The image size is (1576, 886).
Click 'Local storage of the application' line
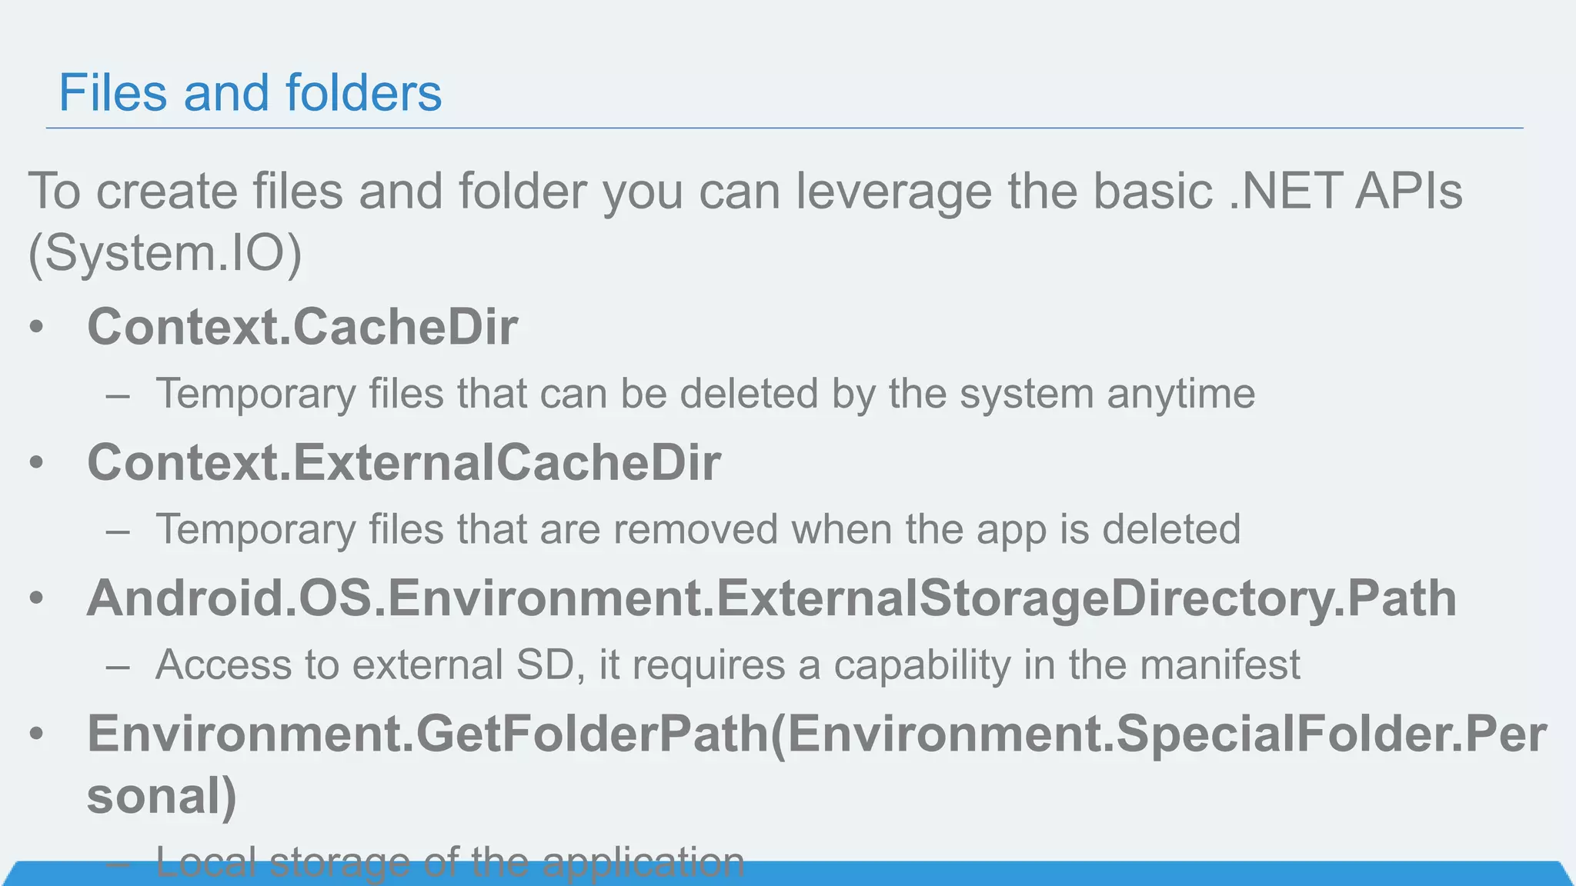tap(450, 861)
